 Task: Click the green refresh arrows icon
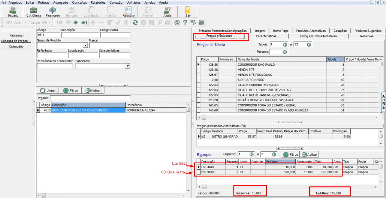pyautogui.click(x=135, y=22)
